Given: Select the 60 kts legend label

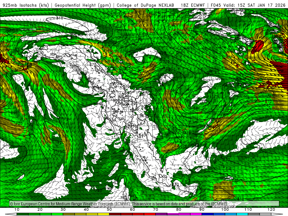Looking at the screenshot, I should 132,210.
